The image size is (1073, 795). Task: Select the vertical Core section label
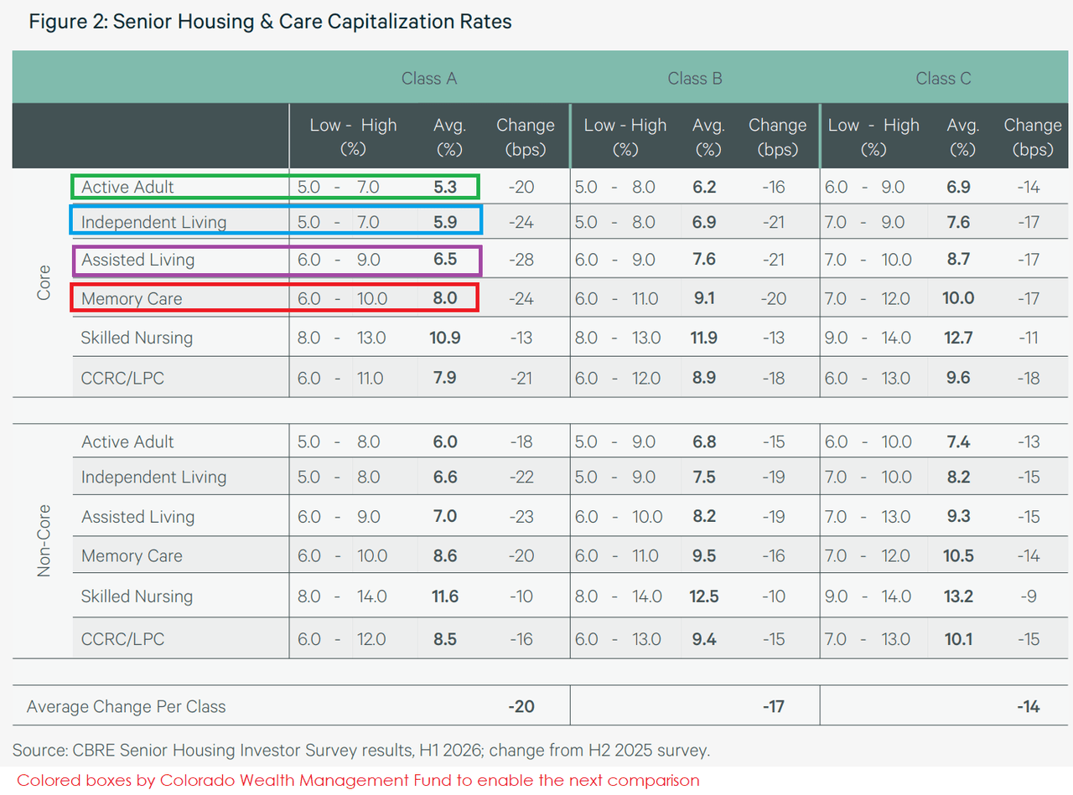click(x=44, y=282)
